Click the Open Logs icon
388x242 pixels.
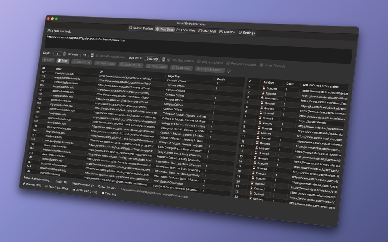tap(149, 66)
